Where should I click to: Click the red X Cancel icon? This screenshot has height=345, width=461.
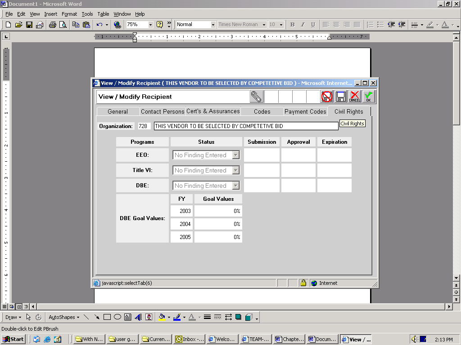[x=355, y=97]
